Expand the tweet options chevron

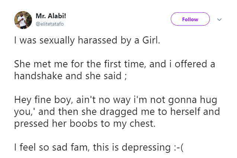coord(219,19)
